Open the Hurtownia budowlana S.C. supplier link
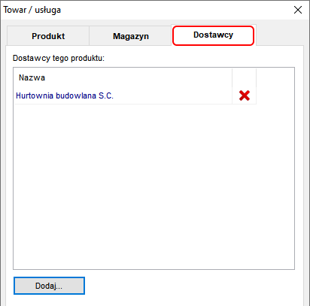Viewport: 310px width, 306px height. [65, 95]
